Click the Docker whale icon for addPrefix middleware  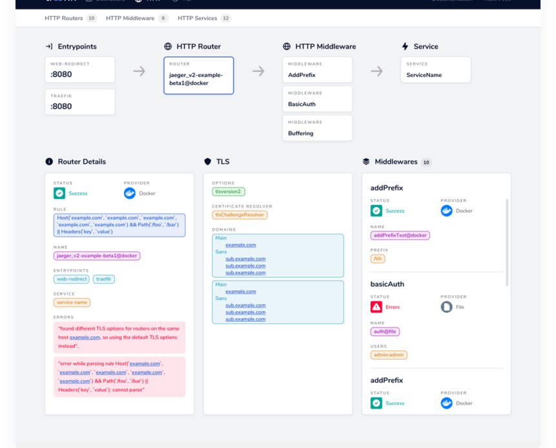click(x=446, y=210)
